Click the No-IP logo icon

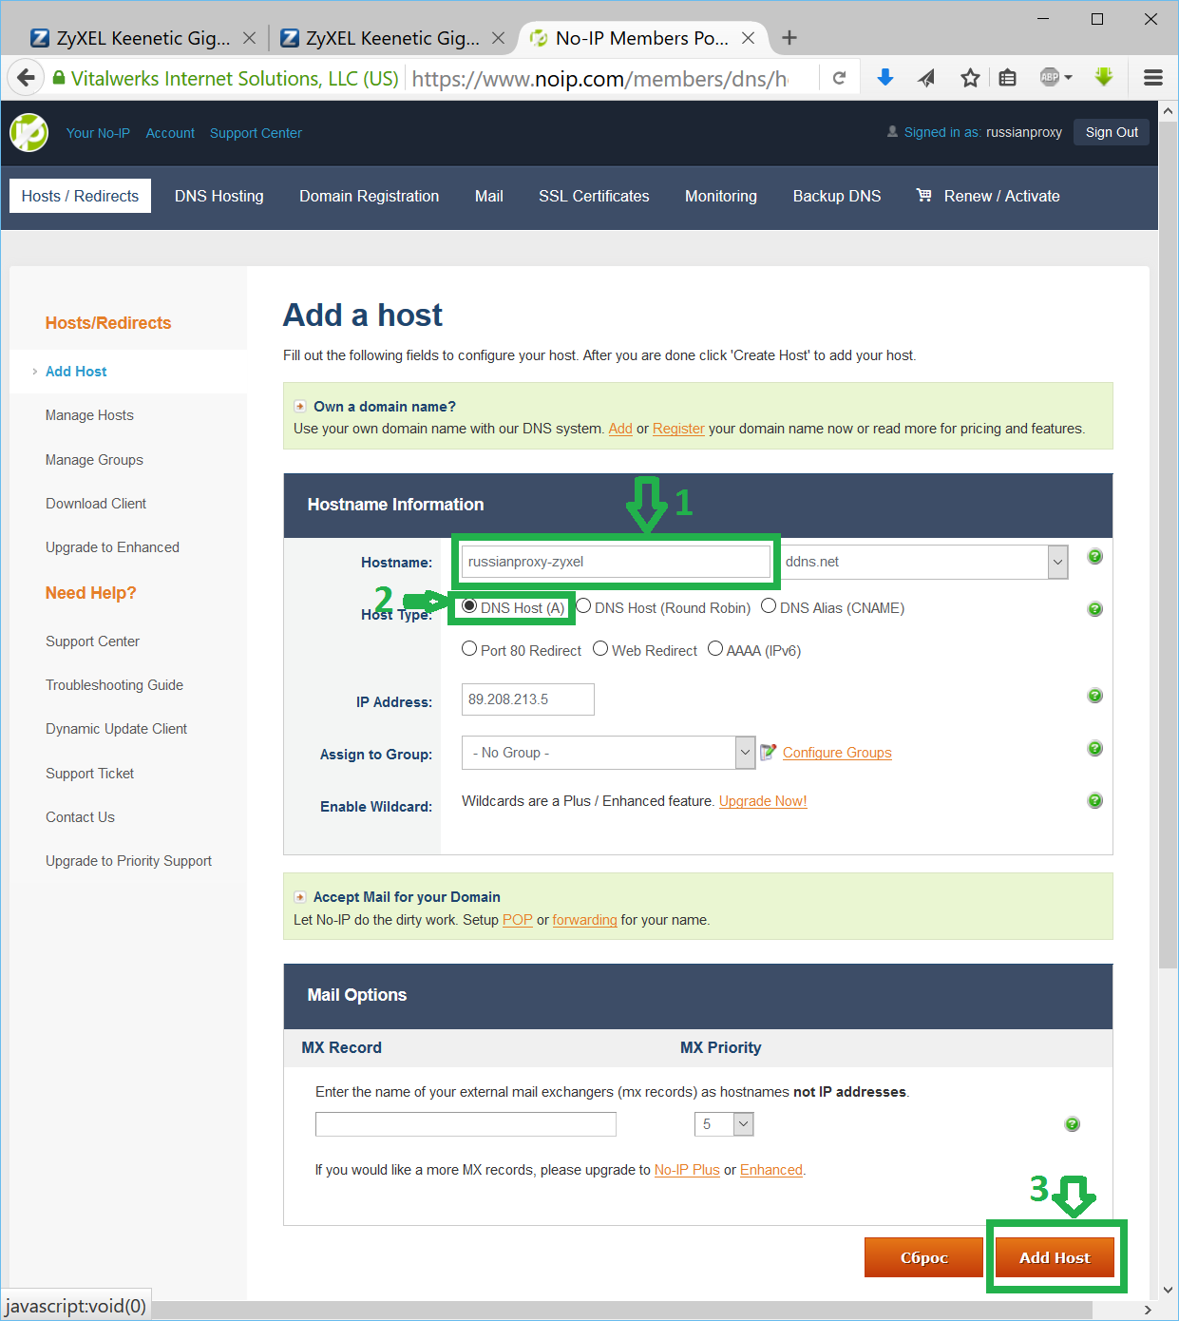coord(29,132)
